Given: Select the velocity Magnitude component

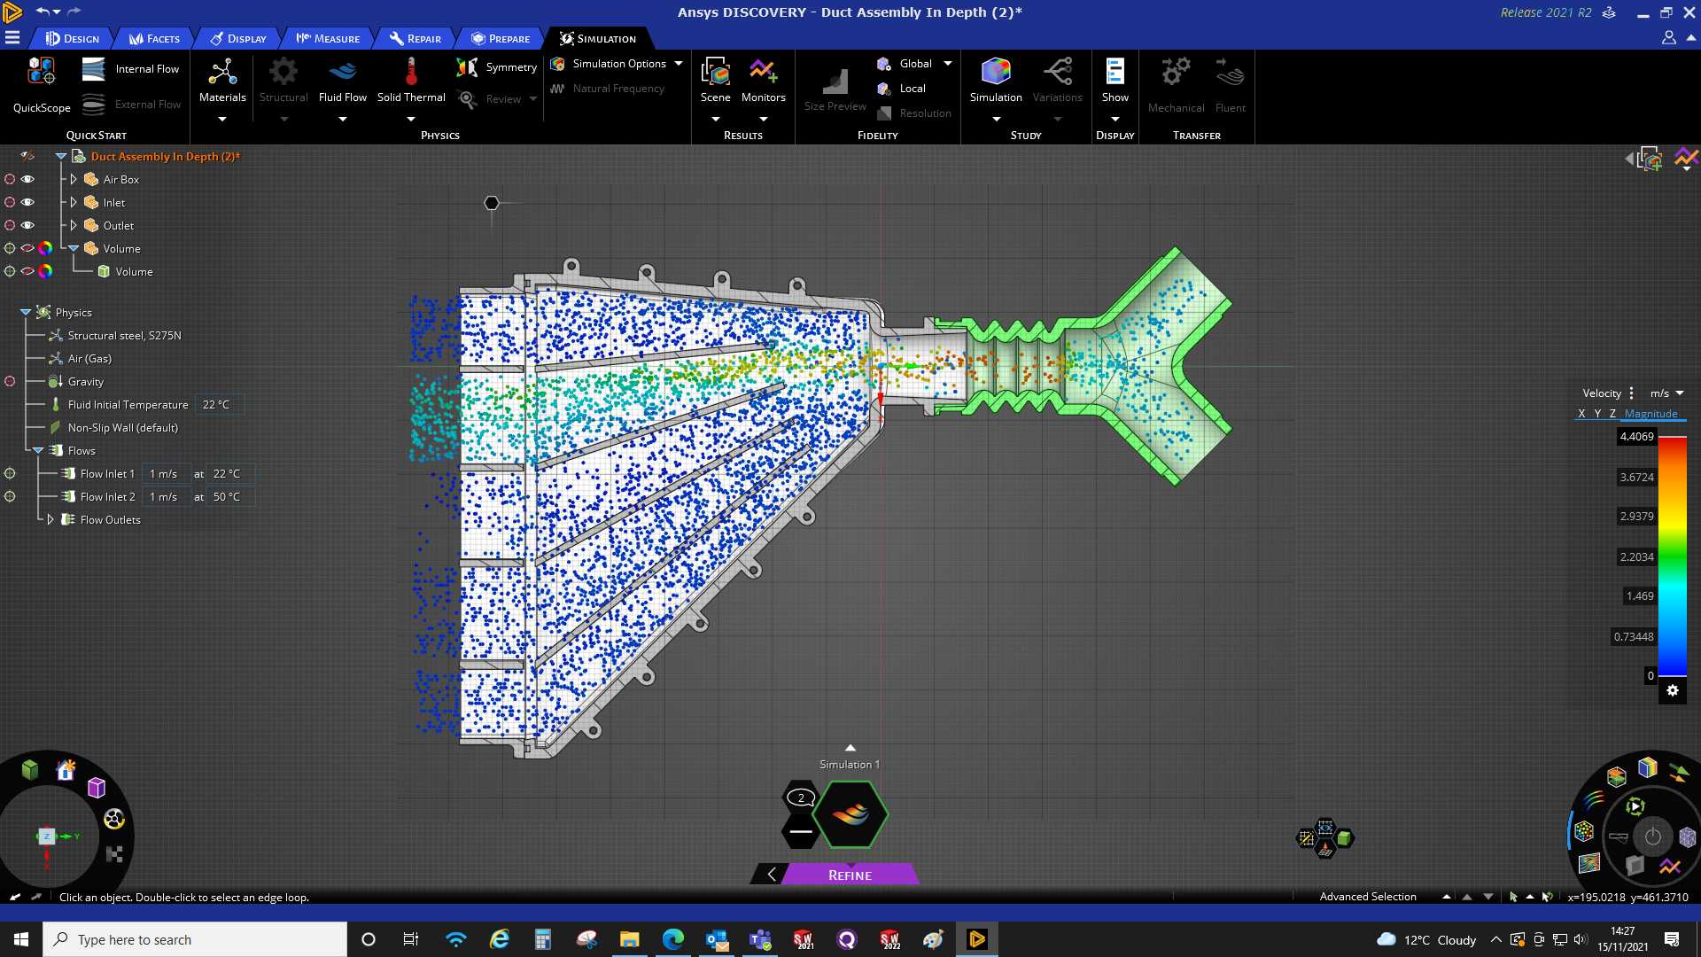Looking at the screenshot, I should tap(1651, 413).
